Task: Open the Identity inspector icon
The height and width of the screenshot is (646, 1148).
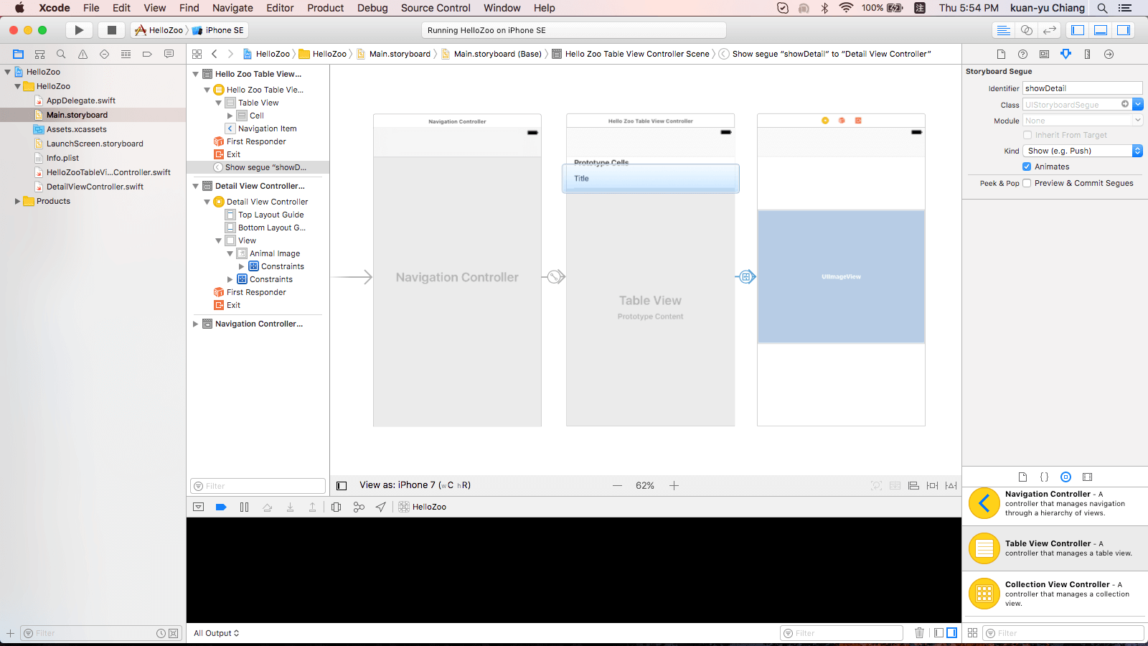Action: 1044,54
